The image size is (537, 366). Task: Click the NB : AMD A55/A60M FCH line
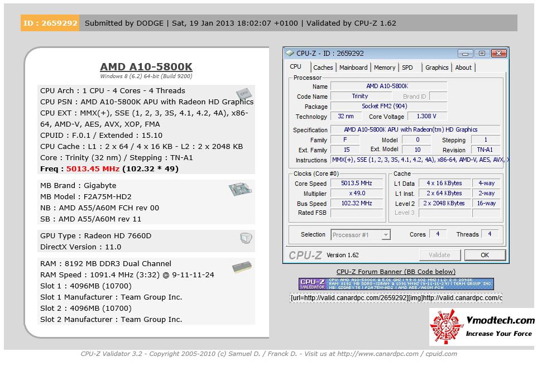pos(99,208)
